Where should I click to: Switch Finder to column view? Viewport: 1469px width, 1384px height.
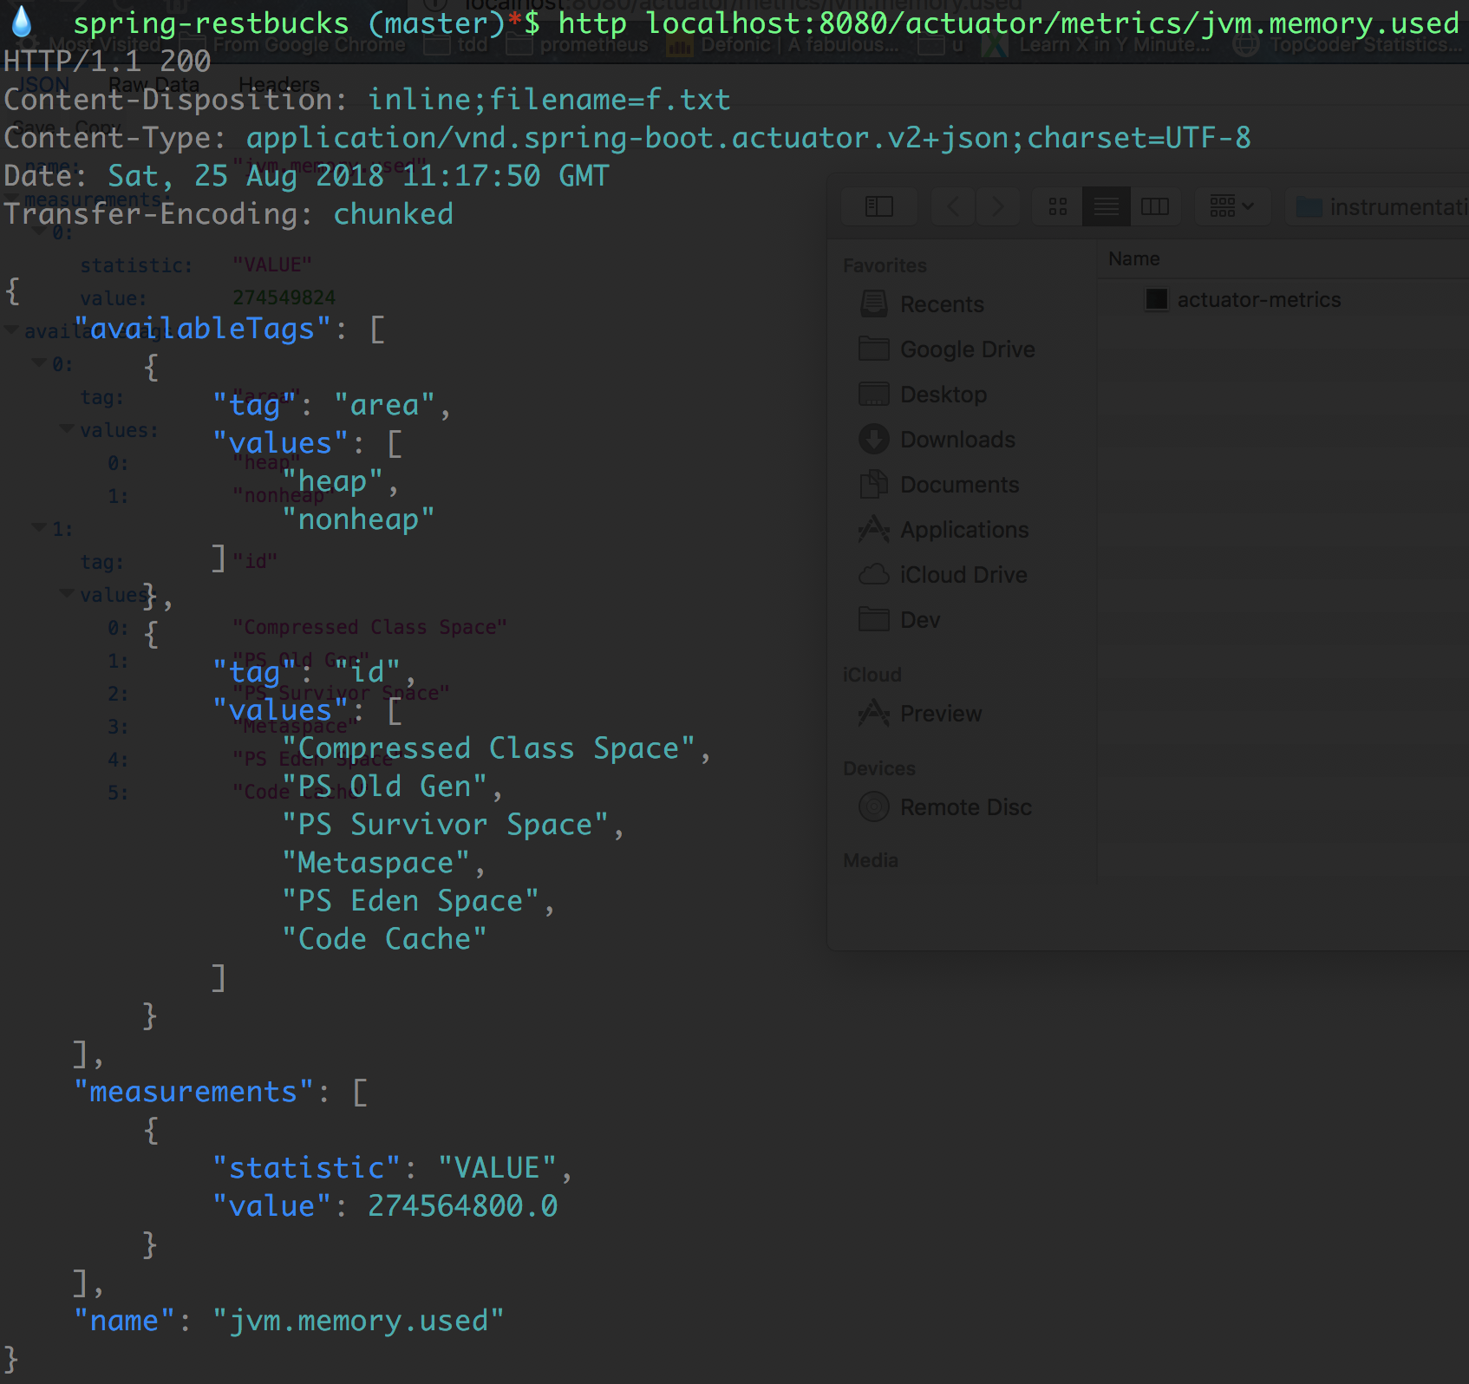(x=1154, y=206)
